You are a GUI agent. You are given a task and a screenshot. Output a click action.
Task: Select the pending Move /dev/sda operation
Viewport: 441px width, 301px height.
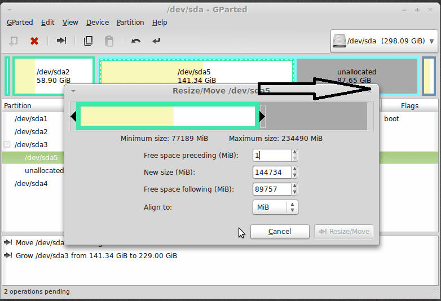coord(34,242)
